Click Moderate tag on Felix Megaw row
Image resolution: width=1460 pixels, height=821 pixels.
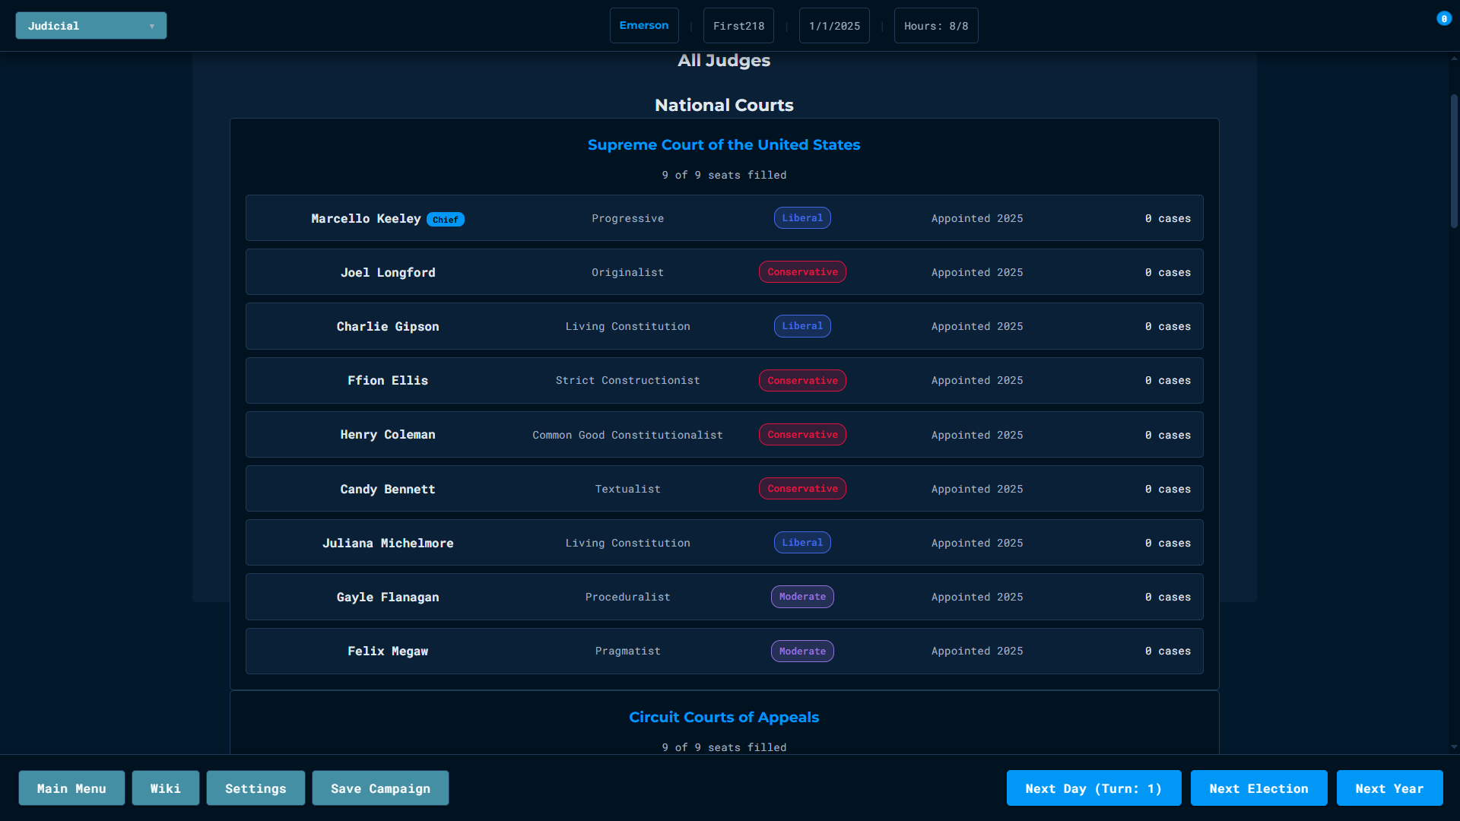(801, 651)
